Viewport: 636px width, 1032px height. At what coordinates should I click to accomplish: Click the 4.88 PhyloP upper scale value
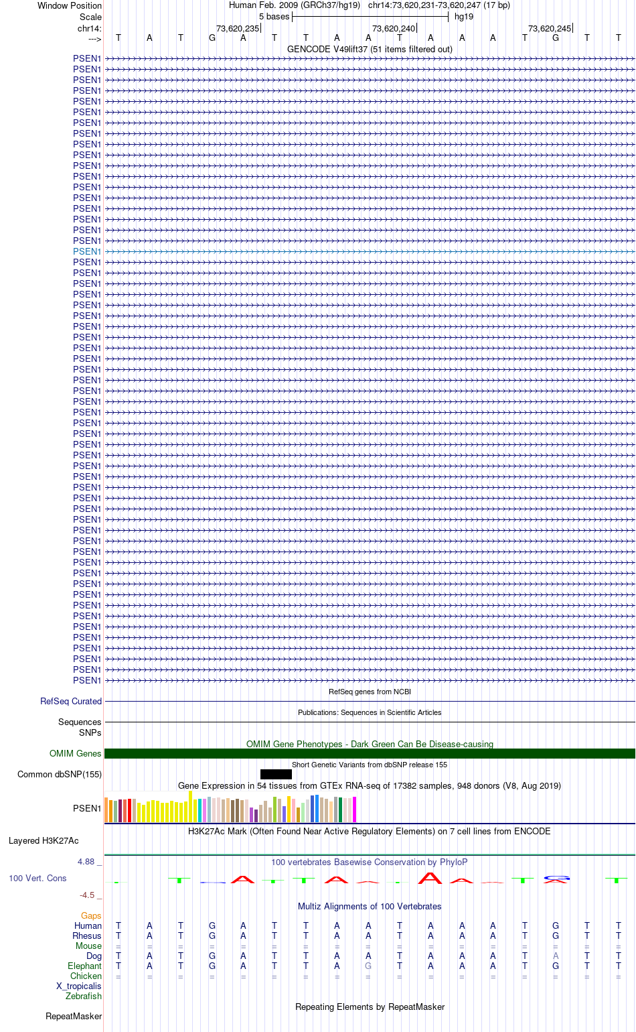[x=86, y=862]
